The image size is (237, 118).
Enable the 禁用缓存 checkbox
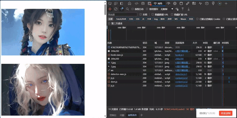click(x=147, y=9)
